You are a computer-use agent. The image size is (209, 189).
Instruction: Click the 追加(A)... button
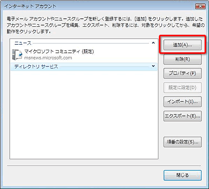[x=182, y=45]
